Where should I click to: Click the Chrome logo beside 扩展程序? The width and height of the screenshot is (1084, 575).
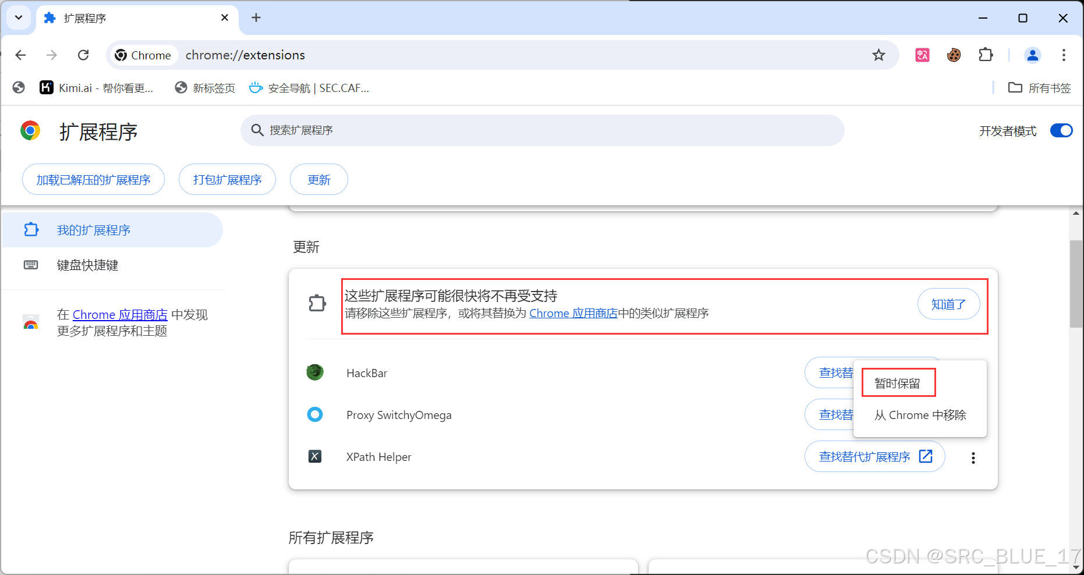30,130
